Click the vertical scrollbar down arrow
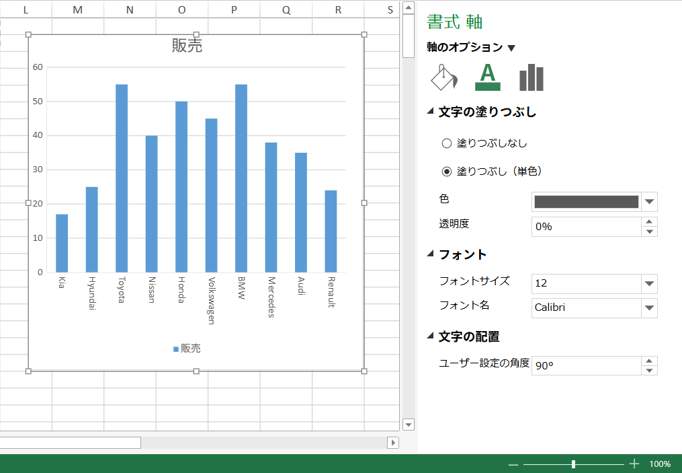The height and width of the screenshot is (473, 682). pyautogui.click(x=408, y=424)
